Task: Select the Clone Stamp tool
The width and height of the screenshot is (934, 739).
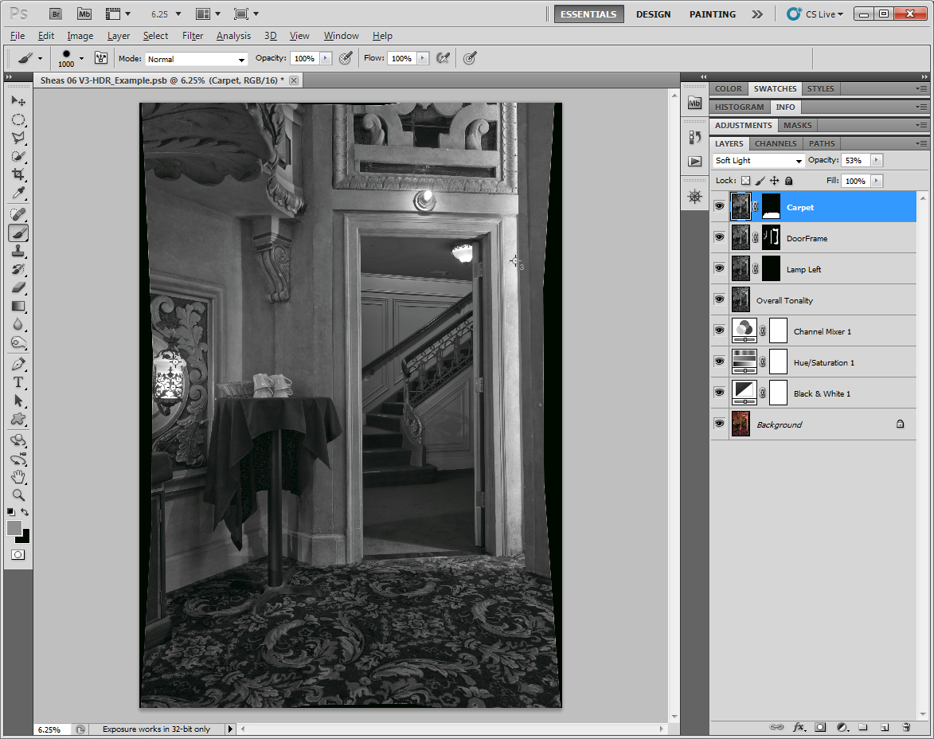Action: (x=18, y=251)
